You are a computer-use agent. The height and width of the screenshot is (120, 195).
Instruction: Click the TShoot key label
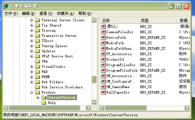click(47, 41)
